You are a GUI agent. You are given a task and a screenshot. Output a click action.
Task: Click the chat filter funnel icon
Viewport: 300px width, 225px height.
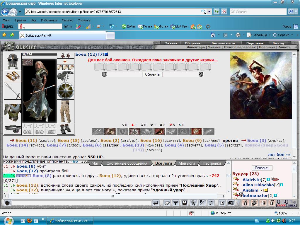[176, 203]
